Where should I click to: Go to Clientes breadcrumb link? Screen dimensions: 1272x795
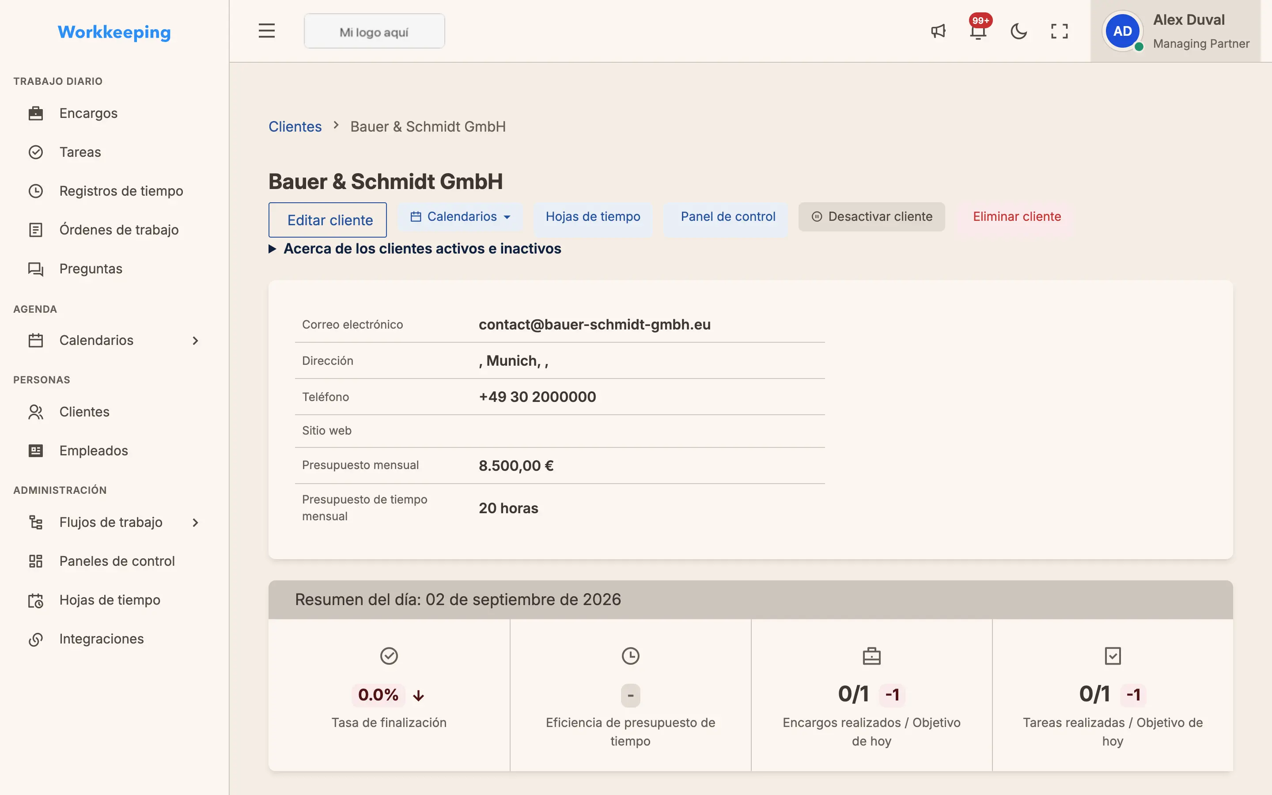pos(295,127)
